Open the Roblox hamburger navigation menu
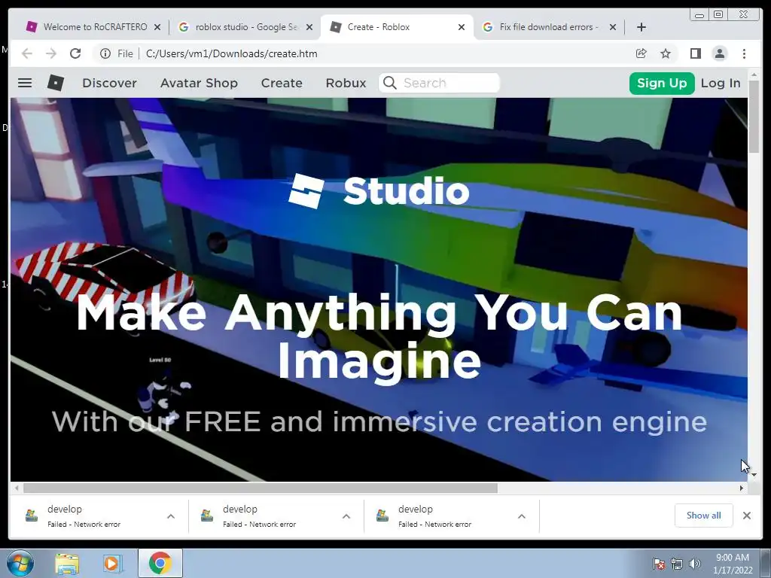 pyautogui.click(x=25, y=83)
